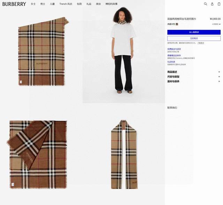Click the 立即购买 outlined button
This screenshot has width=223, height=205.
(194, 38)
